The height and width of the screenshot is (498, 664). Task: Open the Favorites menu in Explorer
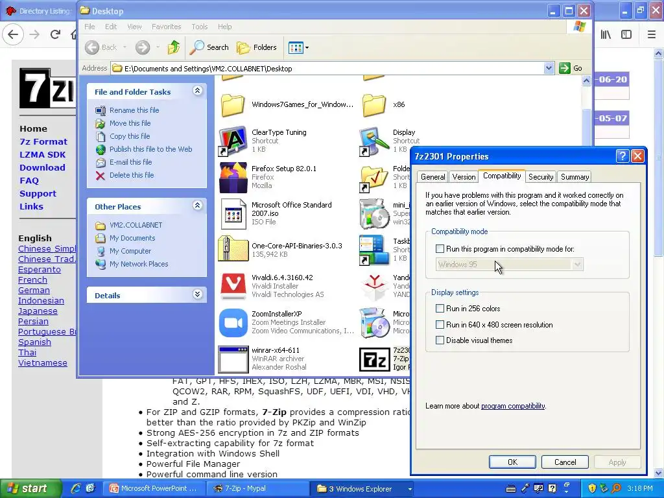coord(167,27)
